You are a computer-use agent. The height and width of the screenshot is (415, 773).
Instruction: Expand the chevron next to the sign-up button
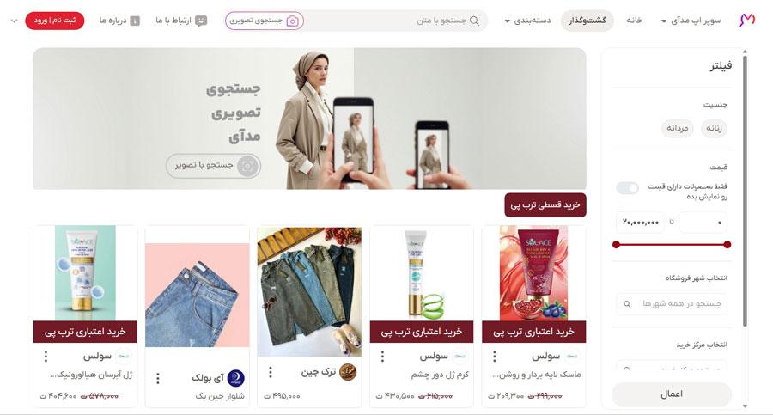point(14,21)
